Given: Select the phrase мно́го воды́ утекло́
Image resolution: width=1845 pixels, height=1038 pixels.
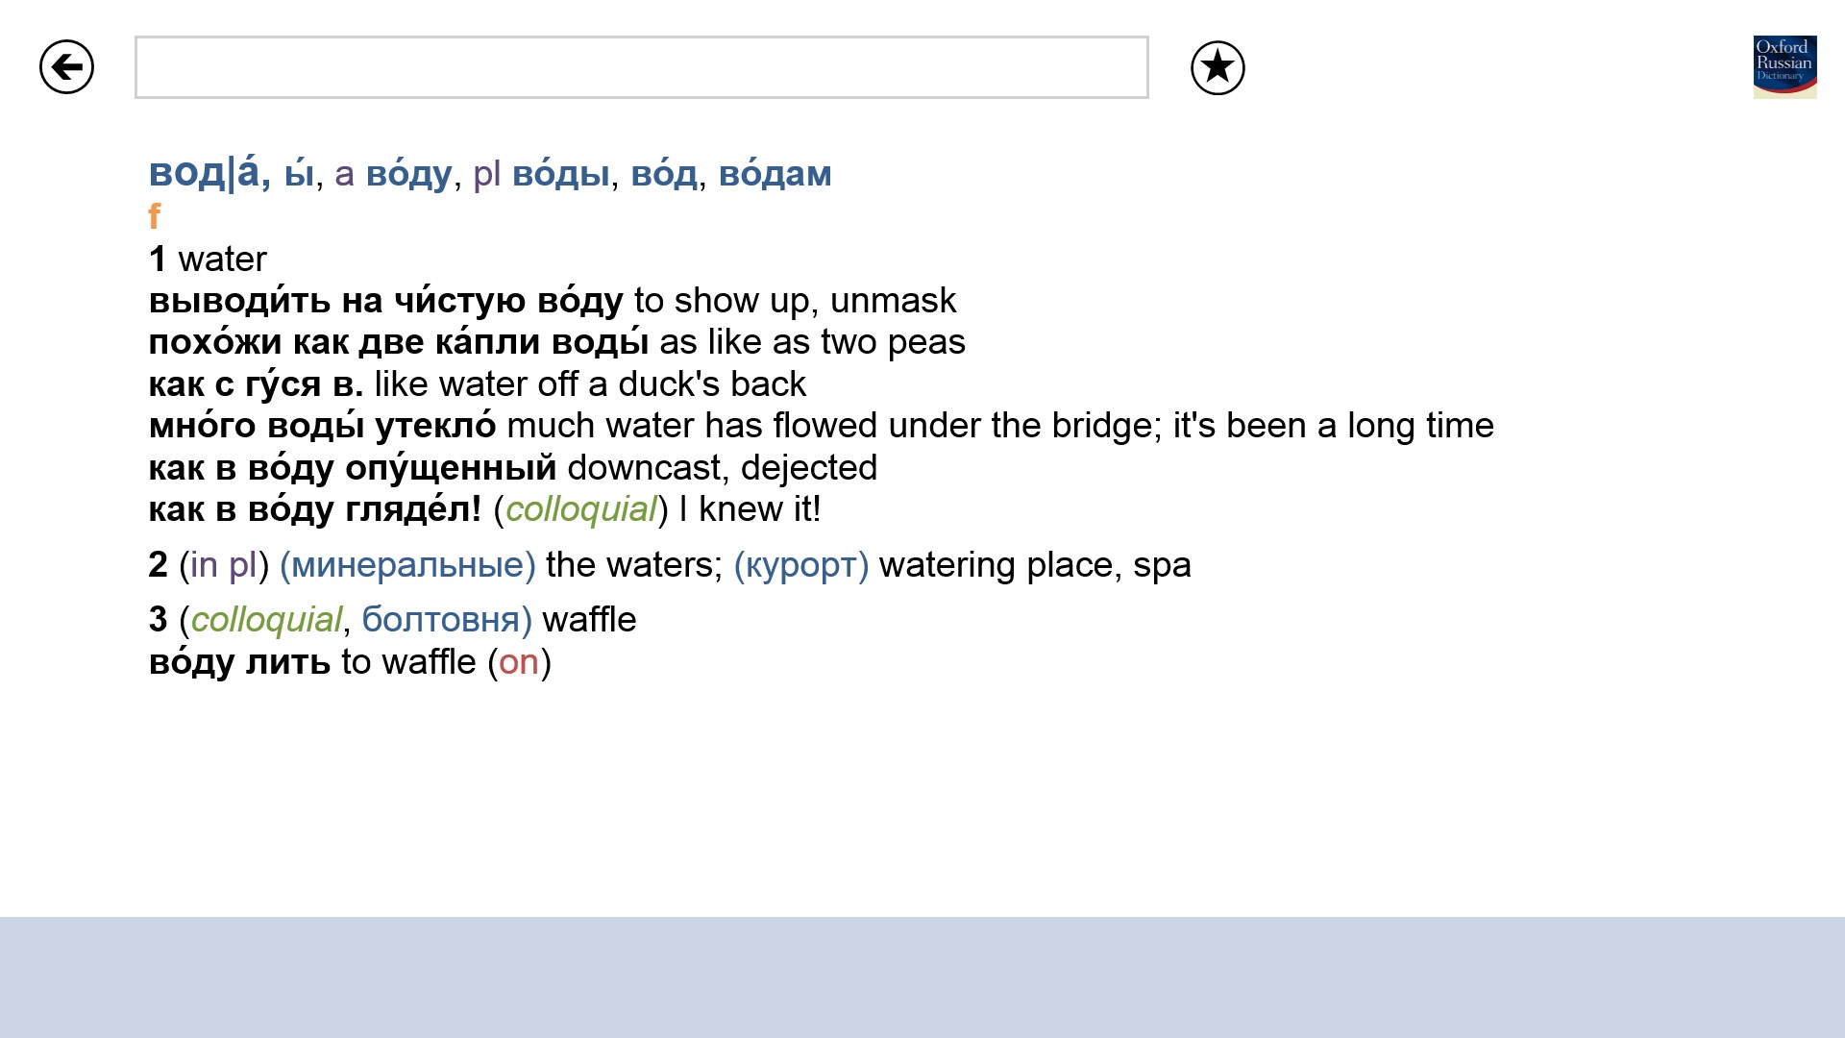Looking at the screenshot, I should coord(322,426).
